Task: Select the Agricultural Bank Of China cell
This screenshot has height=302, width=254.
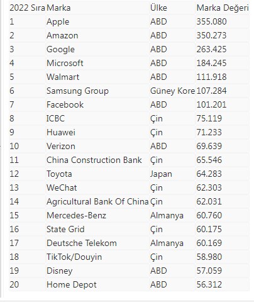Action: [97, 201]
